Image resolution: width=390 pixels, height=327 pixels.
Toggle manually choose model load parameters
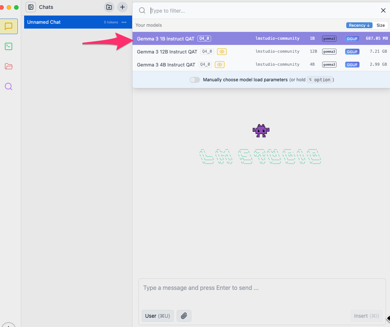(195, 80)
